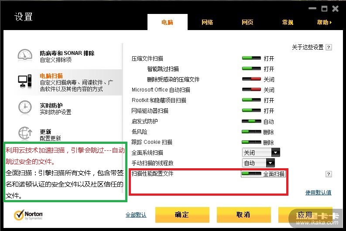Image resolution: width=346 pixels, height=231 pixels.
Task: Open the antivirus and SONAR exclusions gauge icon
Action: [x=25, y=55]
